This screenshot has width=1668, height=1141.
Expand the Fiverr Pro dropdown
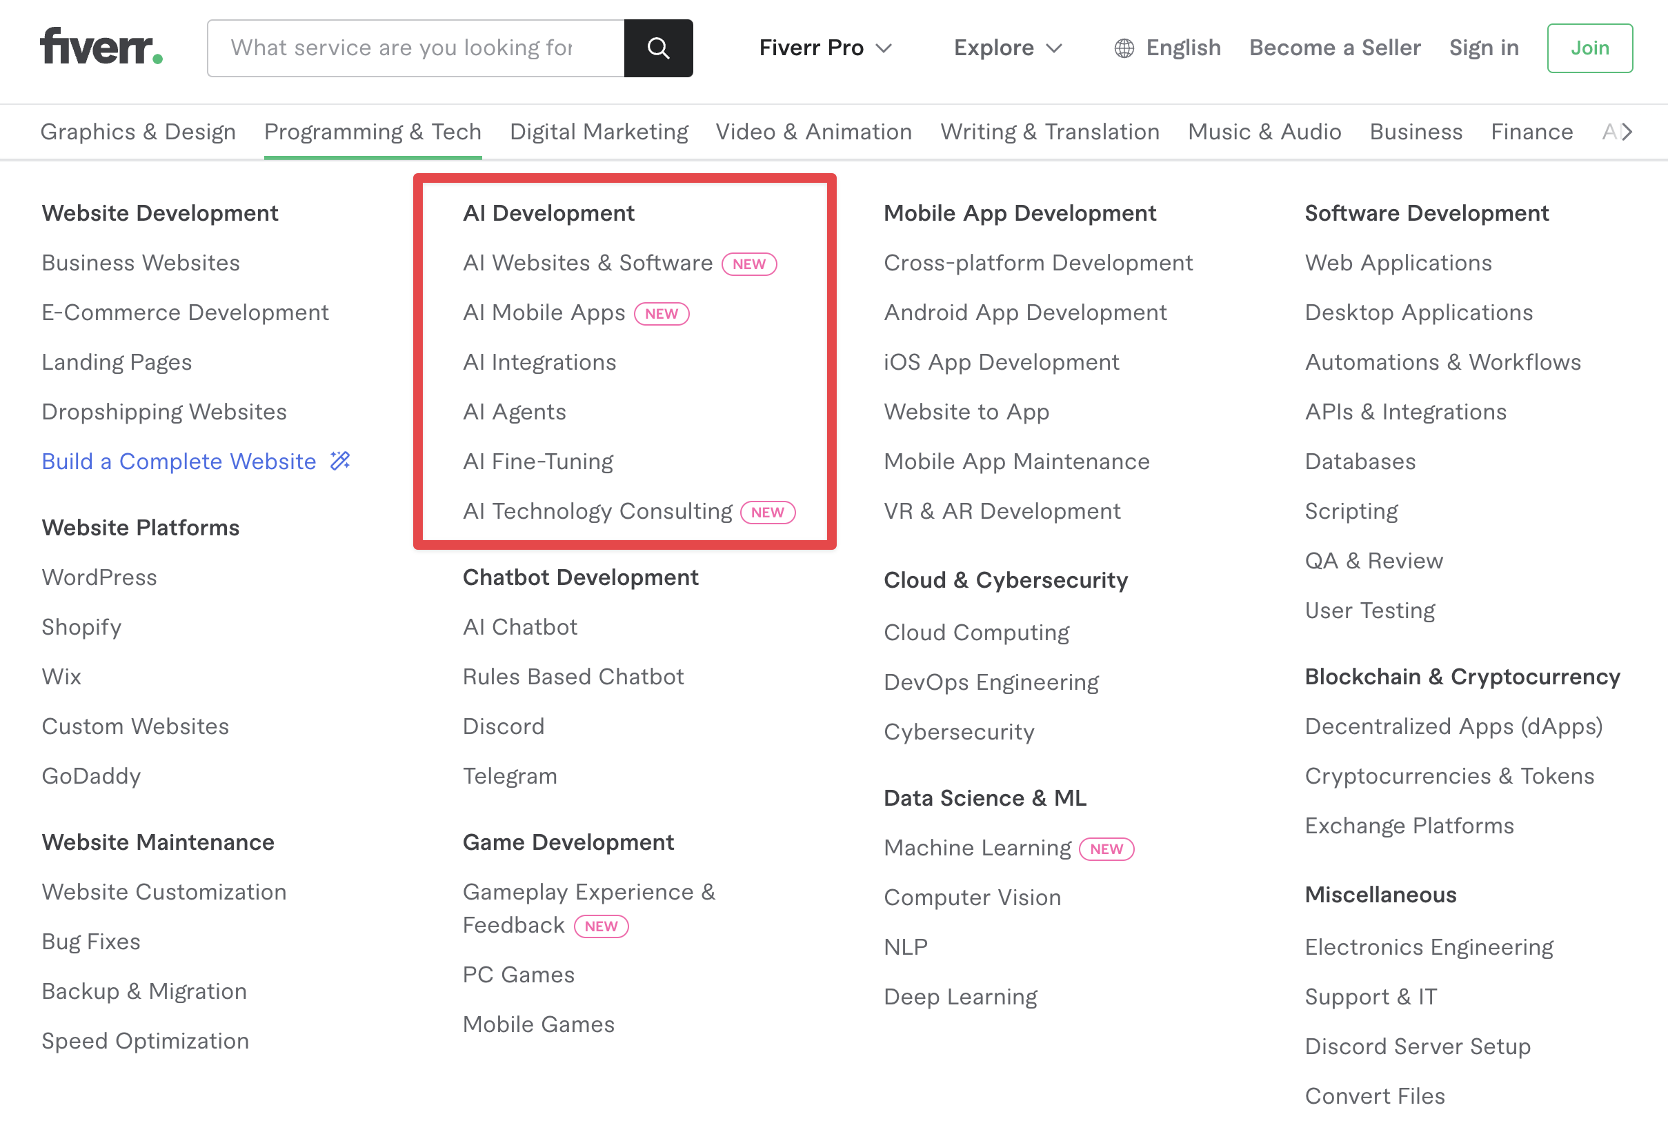coord(826,48)
